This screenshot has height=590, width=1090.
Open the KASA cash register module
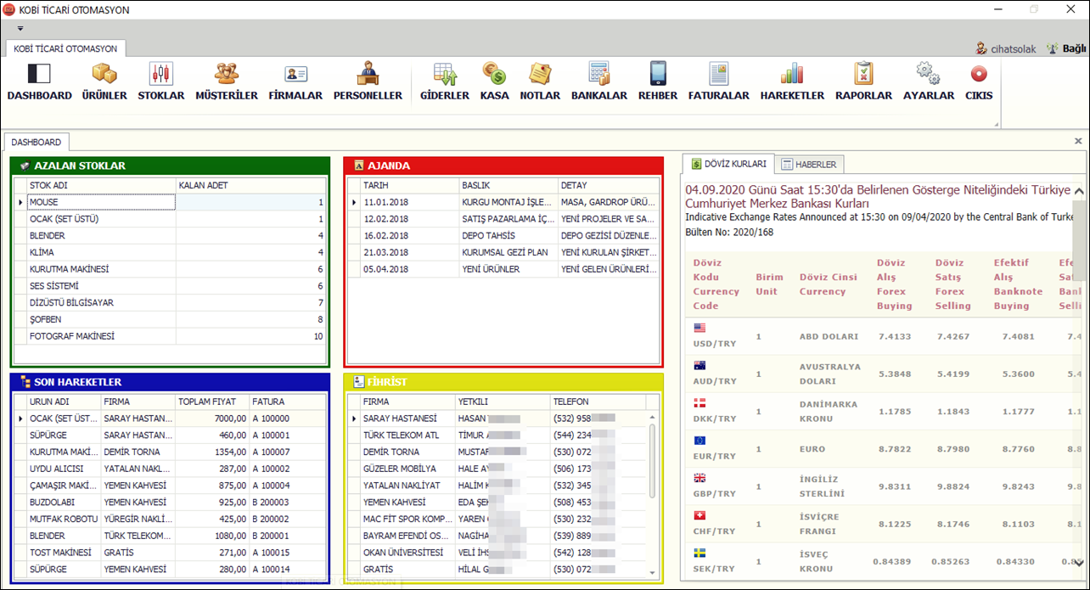point(494,81)
